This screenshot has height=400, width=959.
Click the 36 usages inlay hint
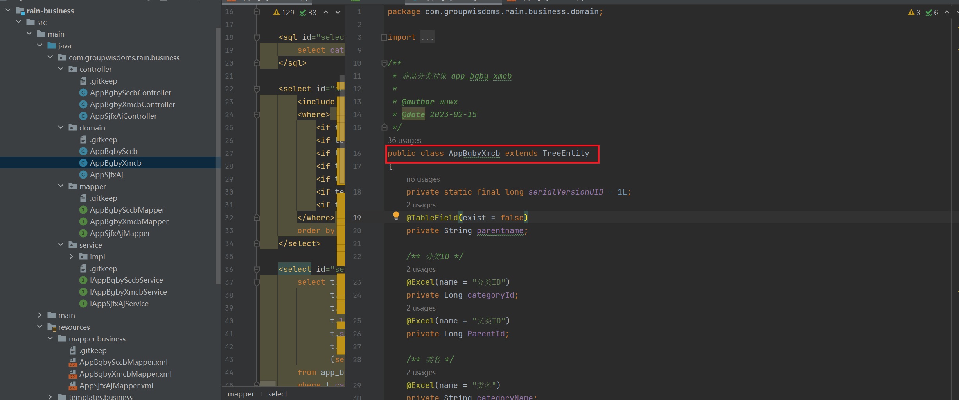[404, 140]
